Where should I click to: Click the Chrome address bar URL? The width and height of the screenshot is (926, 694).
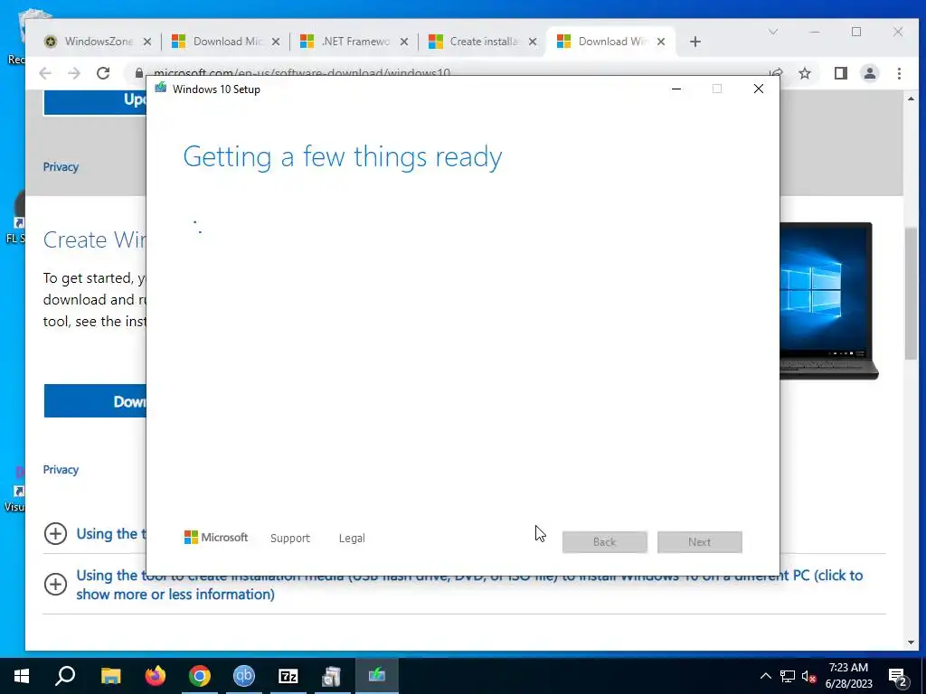[302, 72]
